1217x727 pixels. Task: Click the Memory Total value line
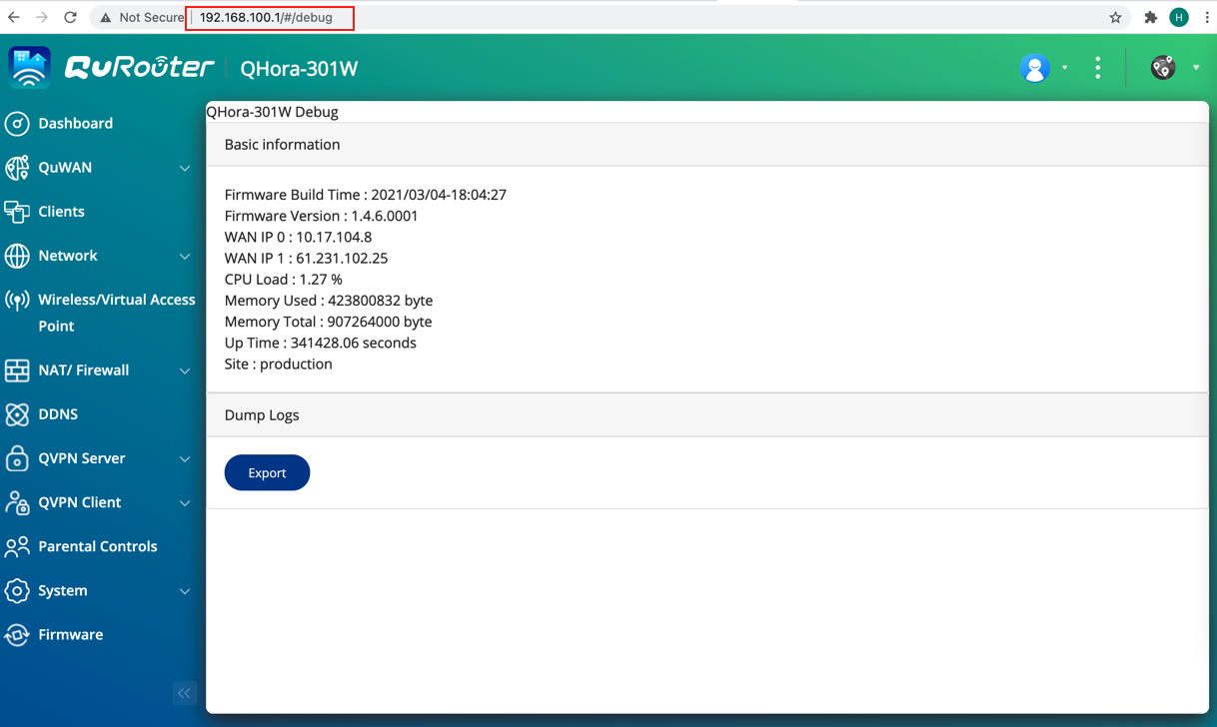(329, 322)
